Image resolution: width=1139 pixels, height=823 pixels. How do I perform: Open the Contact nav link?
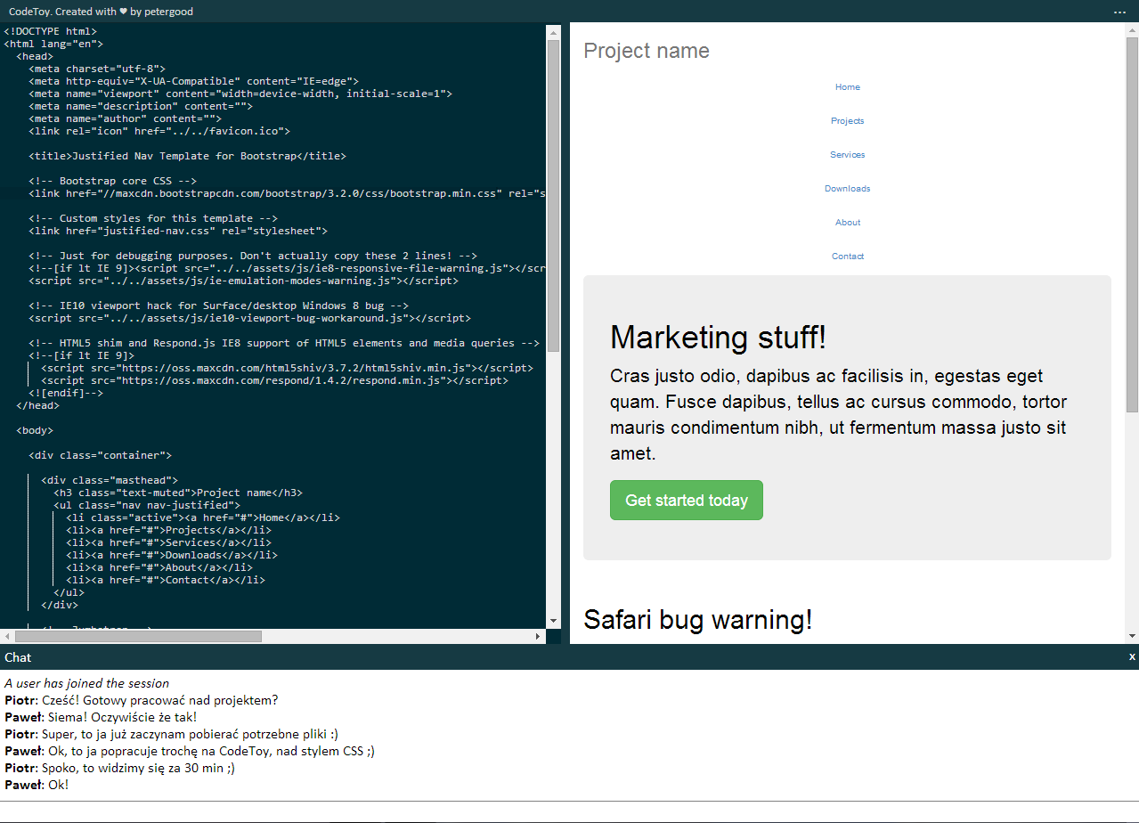[848, 257]
